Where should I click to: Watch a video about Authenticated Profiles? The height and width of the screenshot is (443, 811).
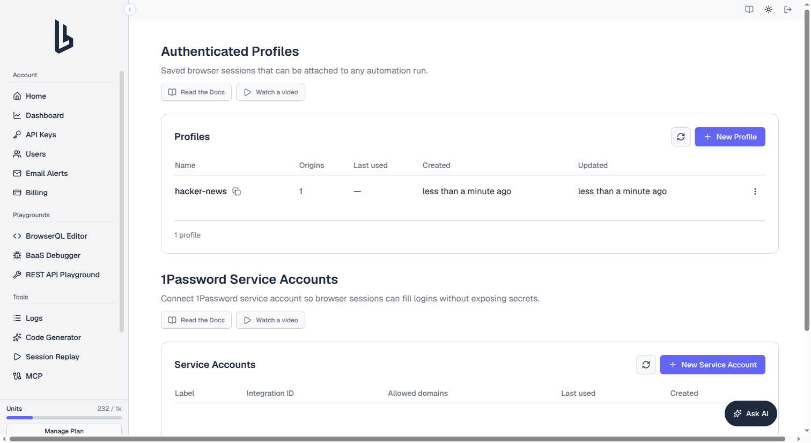(x=270, y=92)
